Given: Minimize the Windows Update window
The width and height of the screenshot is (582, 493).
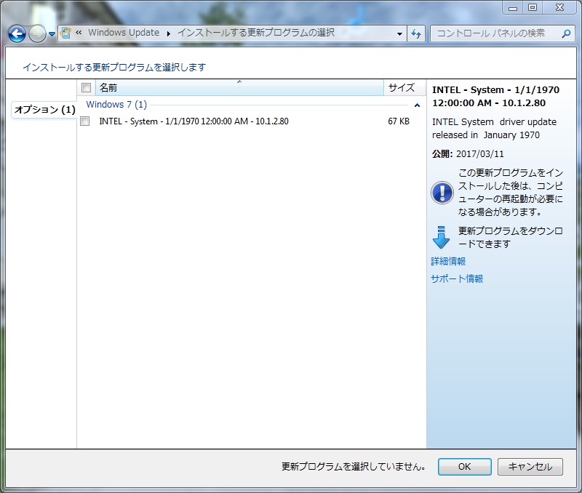Looking at the screenshot, I should (513, 7).
